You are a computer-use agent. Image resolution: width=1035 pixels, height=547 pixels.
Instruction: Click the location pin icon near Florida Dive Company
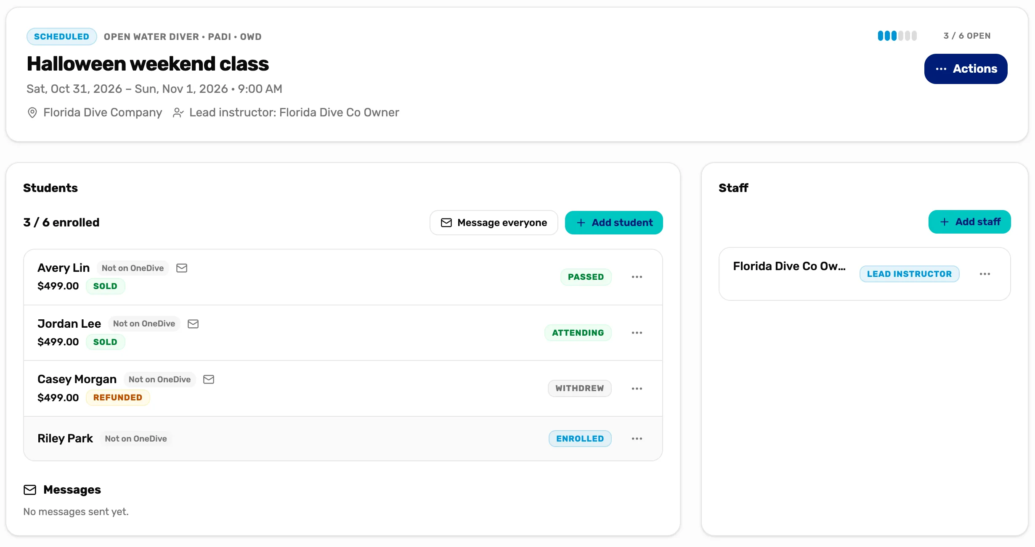click(x=32, y=113)
